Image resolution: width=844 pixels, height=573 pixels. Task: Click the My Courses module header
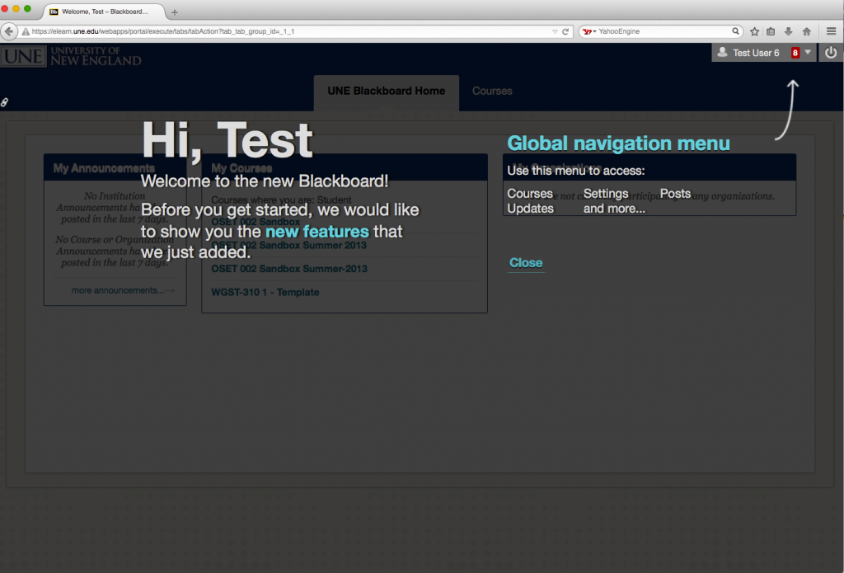tap(345, 168)
